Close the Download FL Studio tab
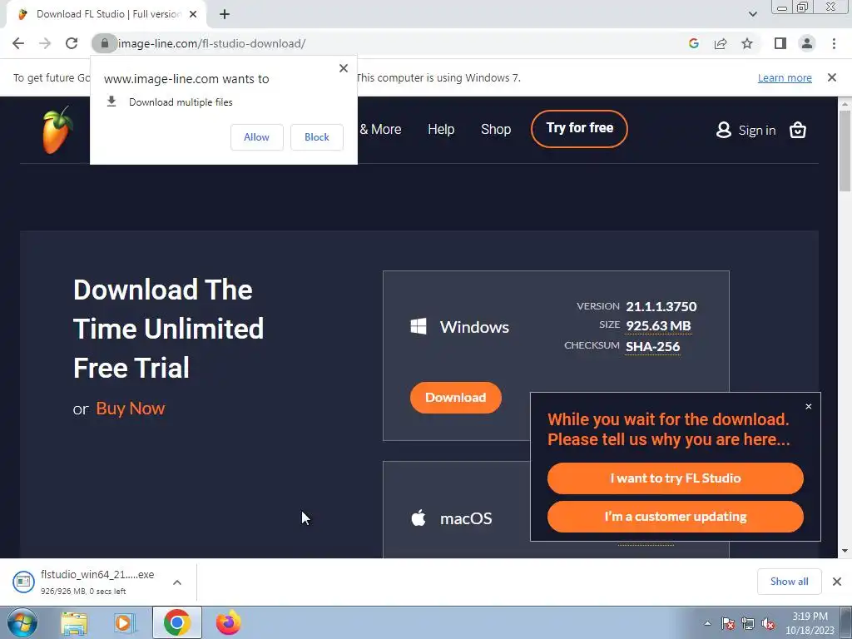This screenshot has height=639, width=852. (x=193, y=15)
